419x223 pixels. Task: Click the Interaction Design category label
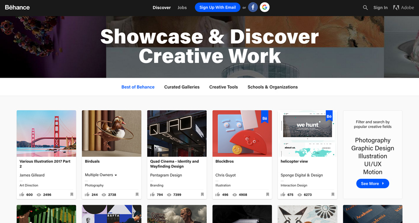(294, 185)
